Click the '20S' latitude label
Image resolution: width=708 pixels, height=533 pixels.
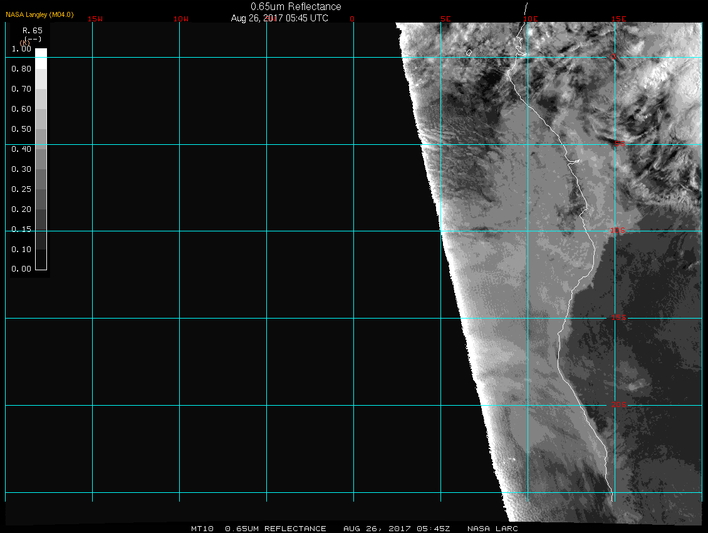[618, 404]
